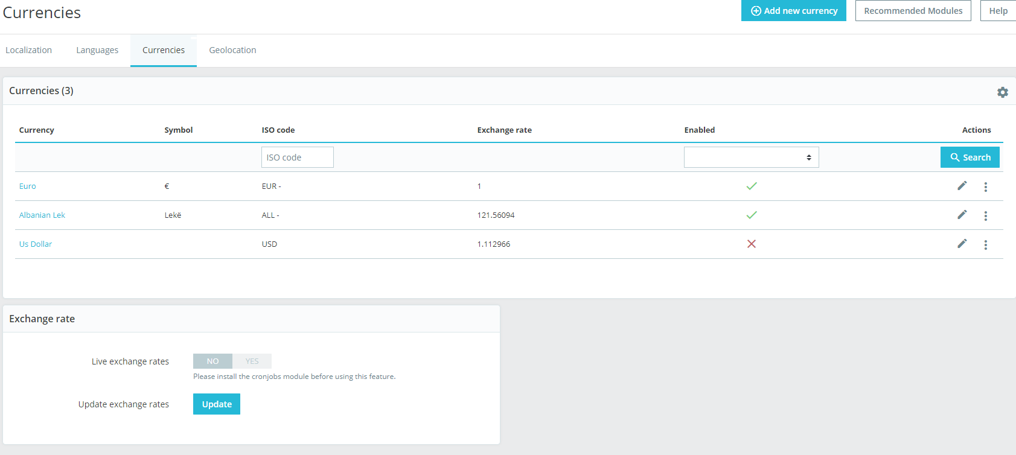1016x455 pixels.
Task: Open the Albanian Lek currency link
Action: coord(42,215)
